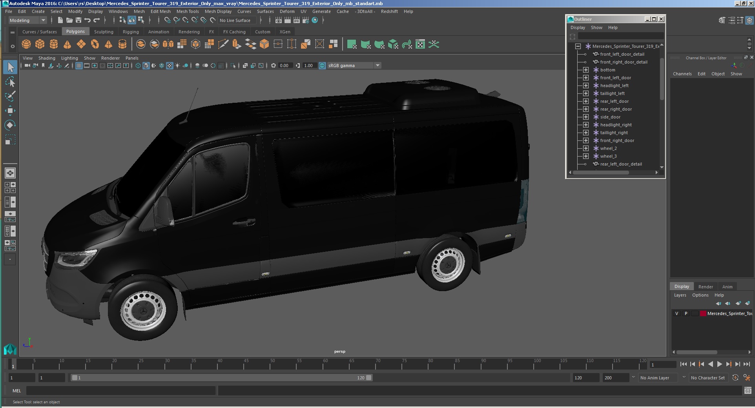Step to next key button
The image size is (755, 408).
pos(728,364)
